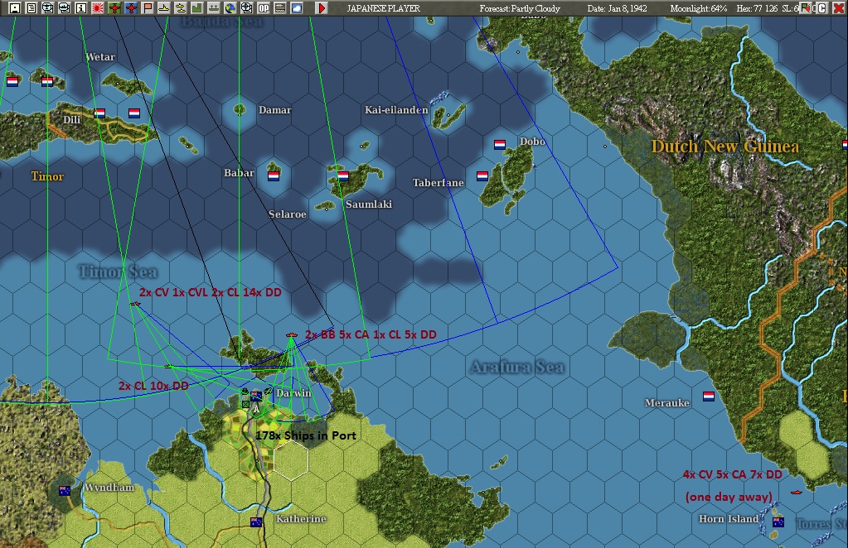
Task: Open the save game disk icon
Action: tap(15, 8)
